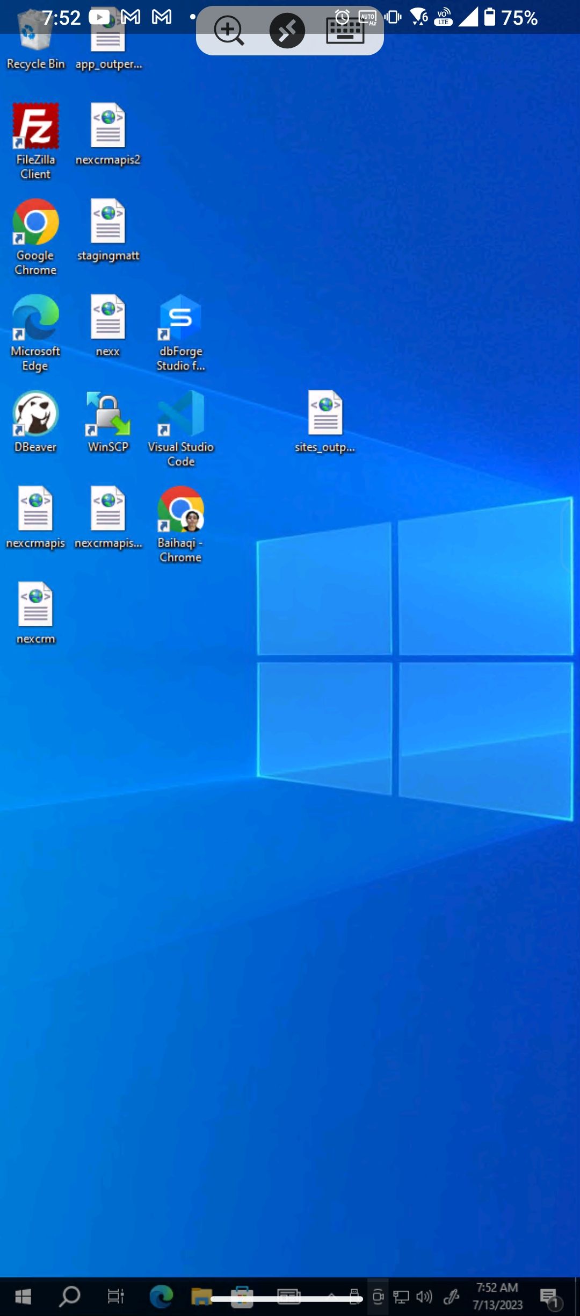Open the notification Action Center

[550, 1298]
